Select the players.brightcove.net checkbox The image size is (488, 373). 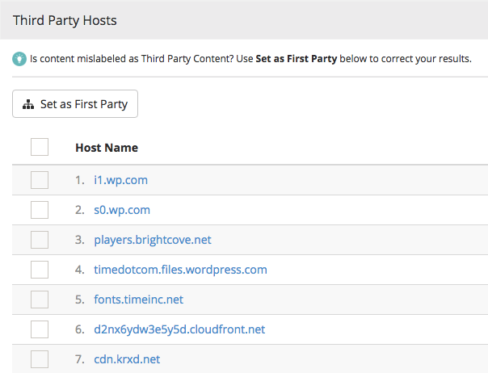point(40,240)
